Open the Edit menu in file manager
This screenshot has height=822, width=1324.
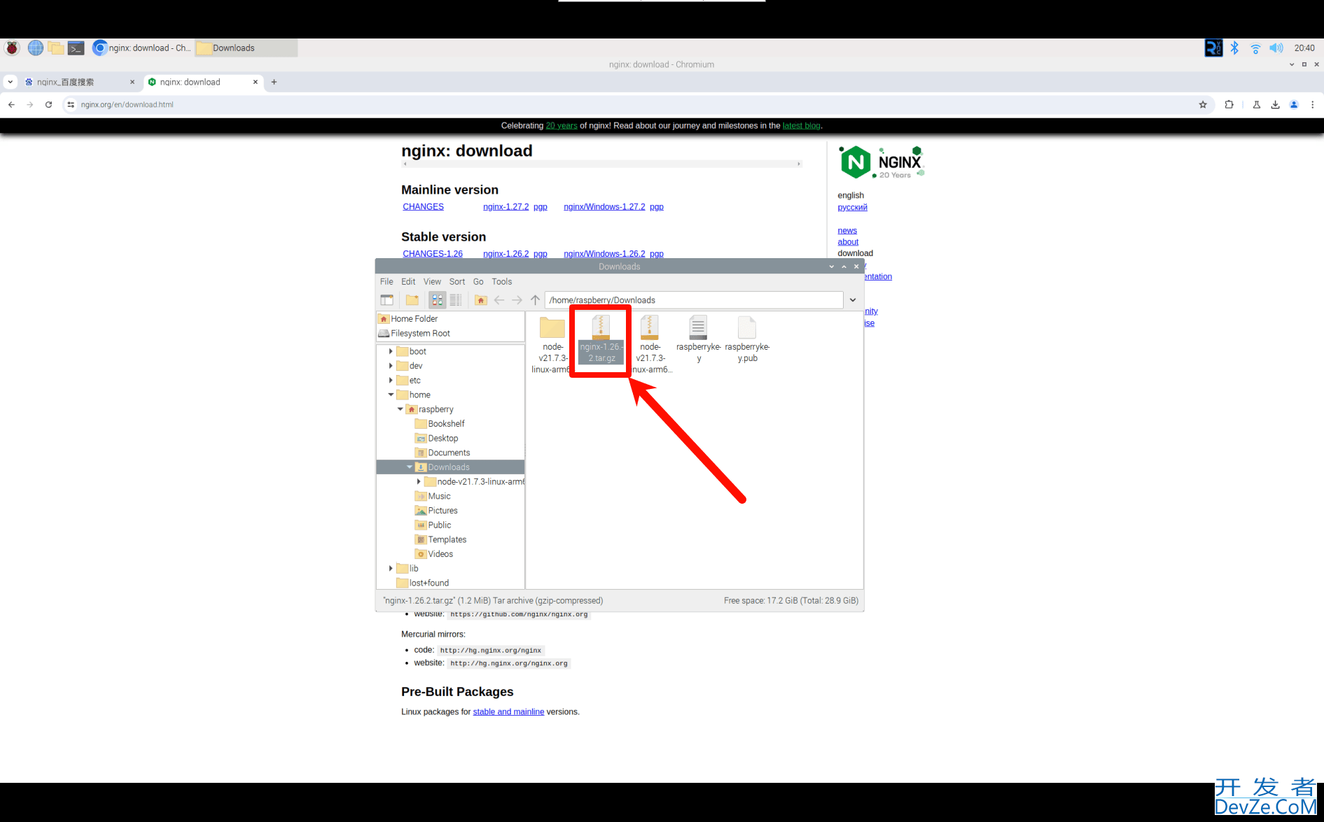[x=408, y=281]
